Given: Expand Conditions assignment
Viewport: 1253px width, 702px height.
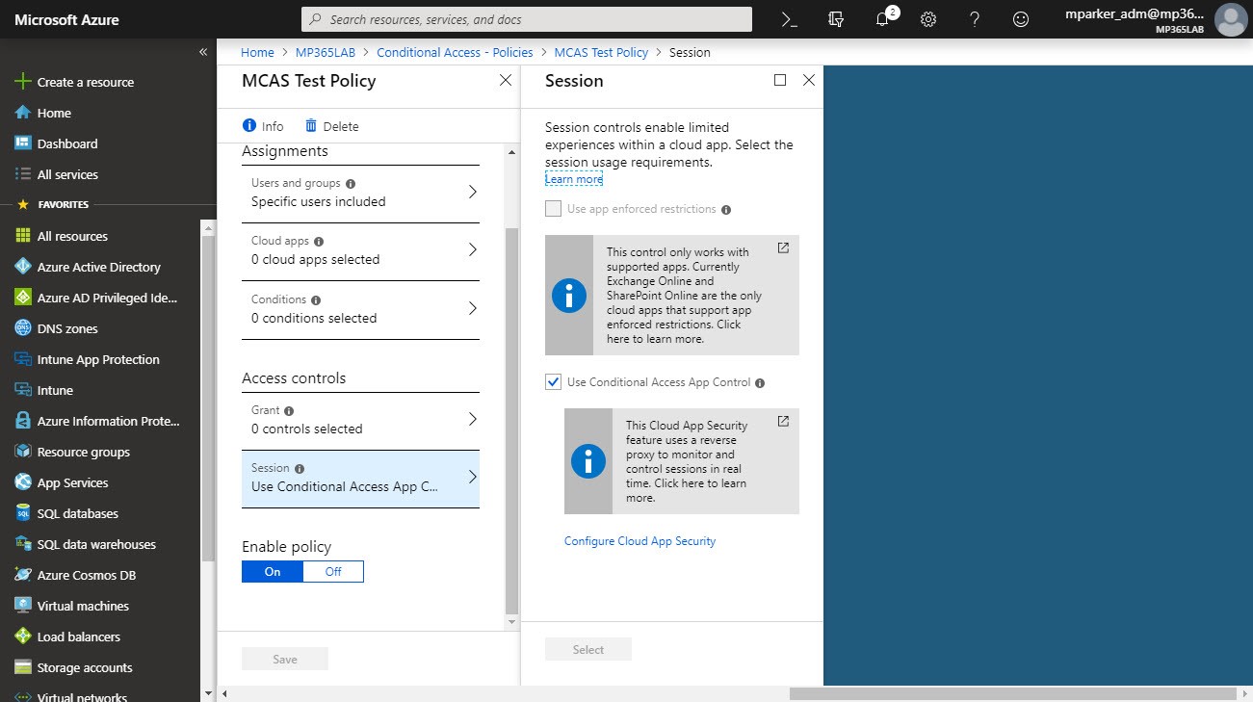Looking at the screenshot, I should pos(360,309).
